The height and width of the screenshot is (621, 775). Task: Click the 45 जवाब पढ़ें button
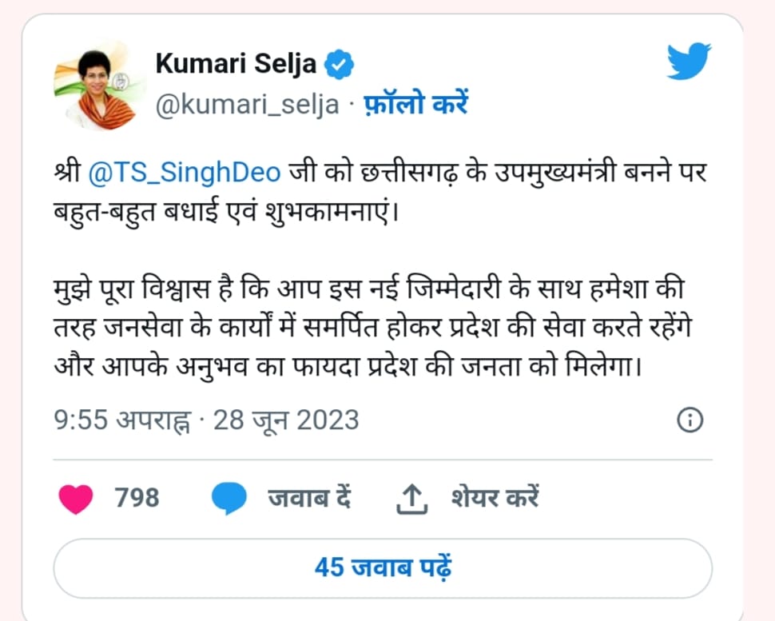383,567
